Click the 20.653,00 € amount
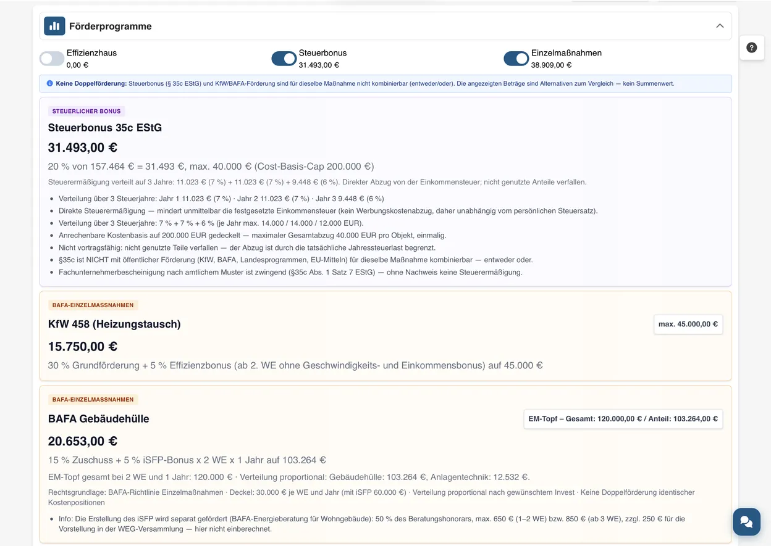Viewport: 771px width, 546px height. click(x=83, y=441)
